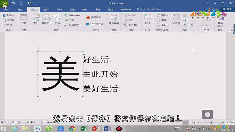Click the 130% zoom level
The height and width of the screenshot is (132, 235).
[230, 122]
